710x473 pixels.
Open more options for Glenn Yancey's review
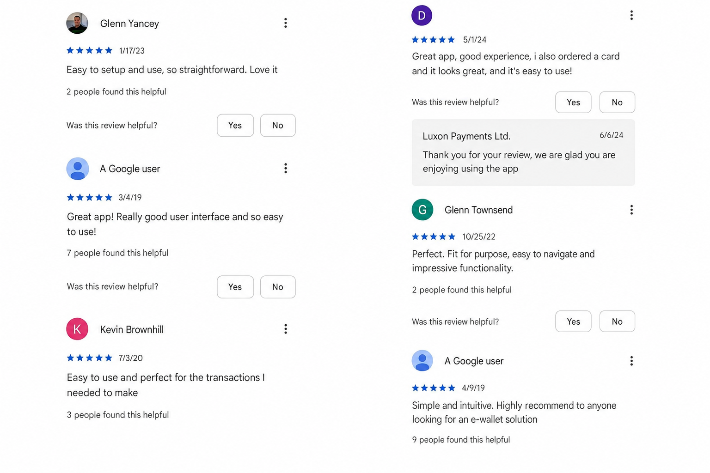coord(285,23)
